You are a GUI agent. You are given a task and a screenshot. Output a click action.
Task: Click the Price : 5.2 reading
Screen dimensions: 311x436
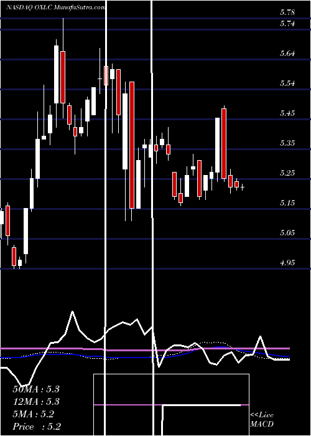click(x=37, y=427)
